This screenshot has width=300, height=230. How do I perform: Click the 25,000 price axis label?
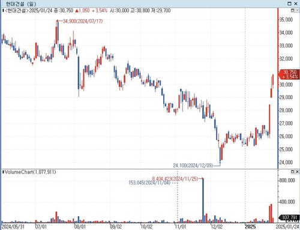tap(286, 150)
